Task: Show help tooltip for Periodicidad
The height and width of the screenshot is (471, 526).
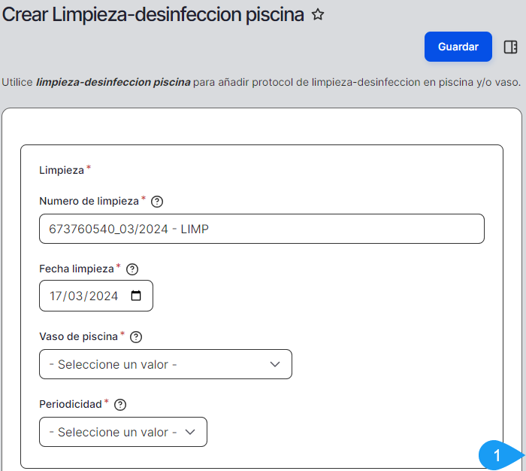Action: (120, 405)
